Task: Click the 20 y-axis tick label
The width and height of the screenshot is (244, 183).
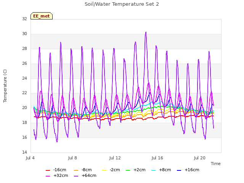Action: click(24, 108)
